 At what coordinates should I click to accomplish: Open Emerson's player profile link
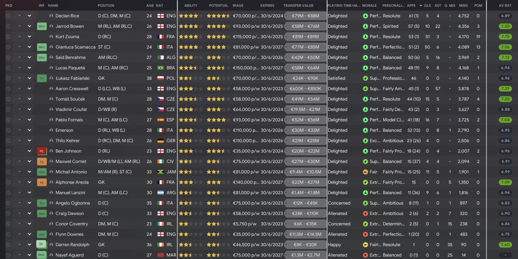click(64, 130)
